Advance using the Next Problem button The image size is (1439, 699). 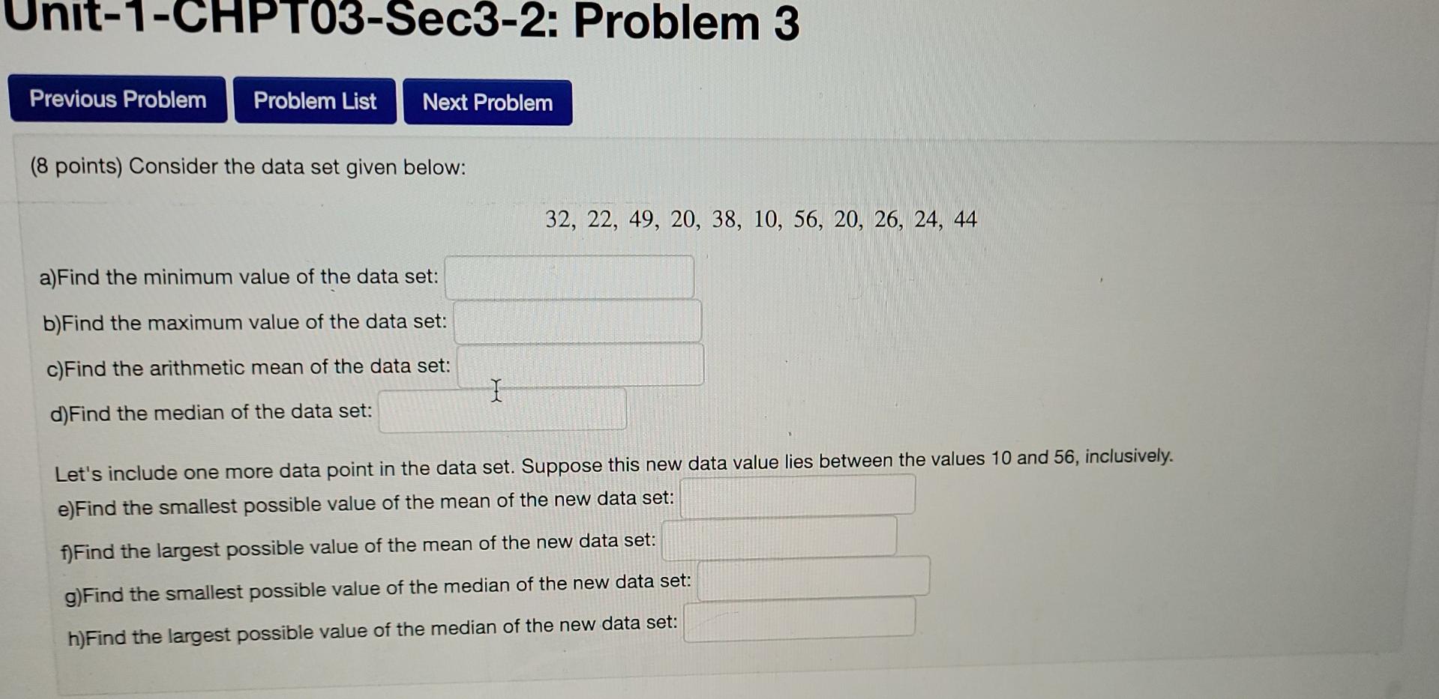pos(486,103)
